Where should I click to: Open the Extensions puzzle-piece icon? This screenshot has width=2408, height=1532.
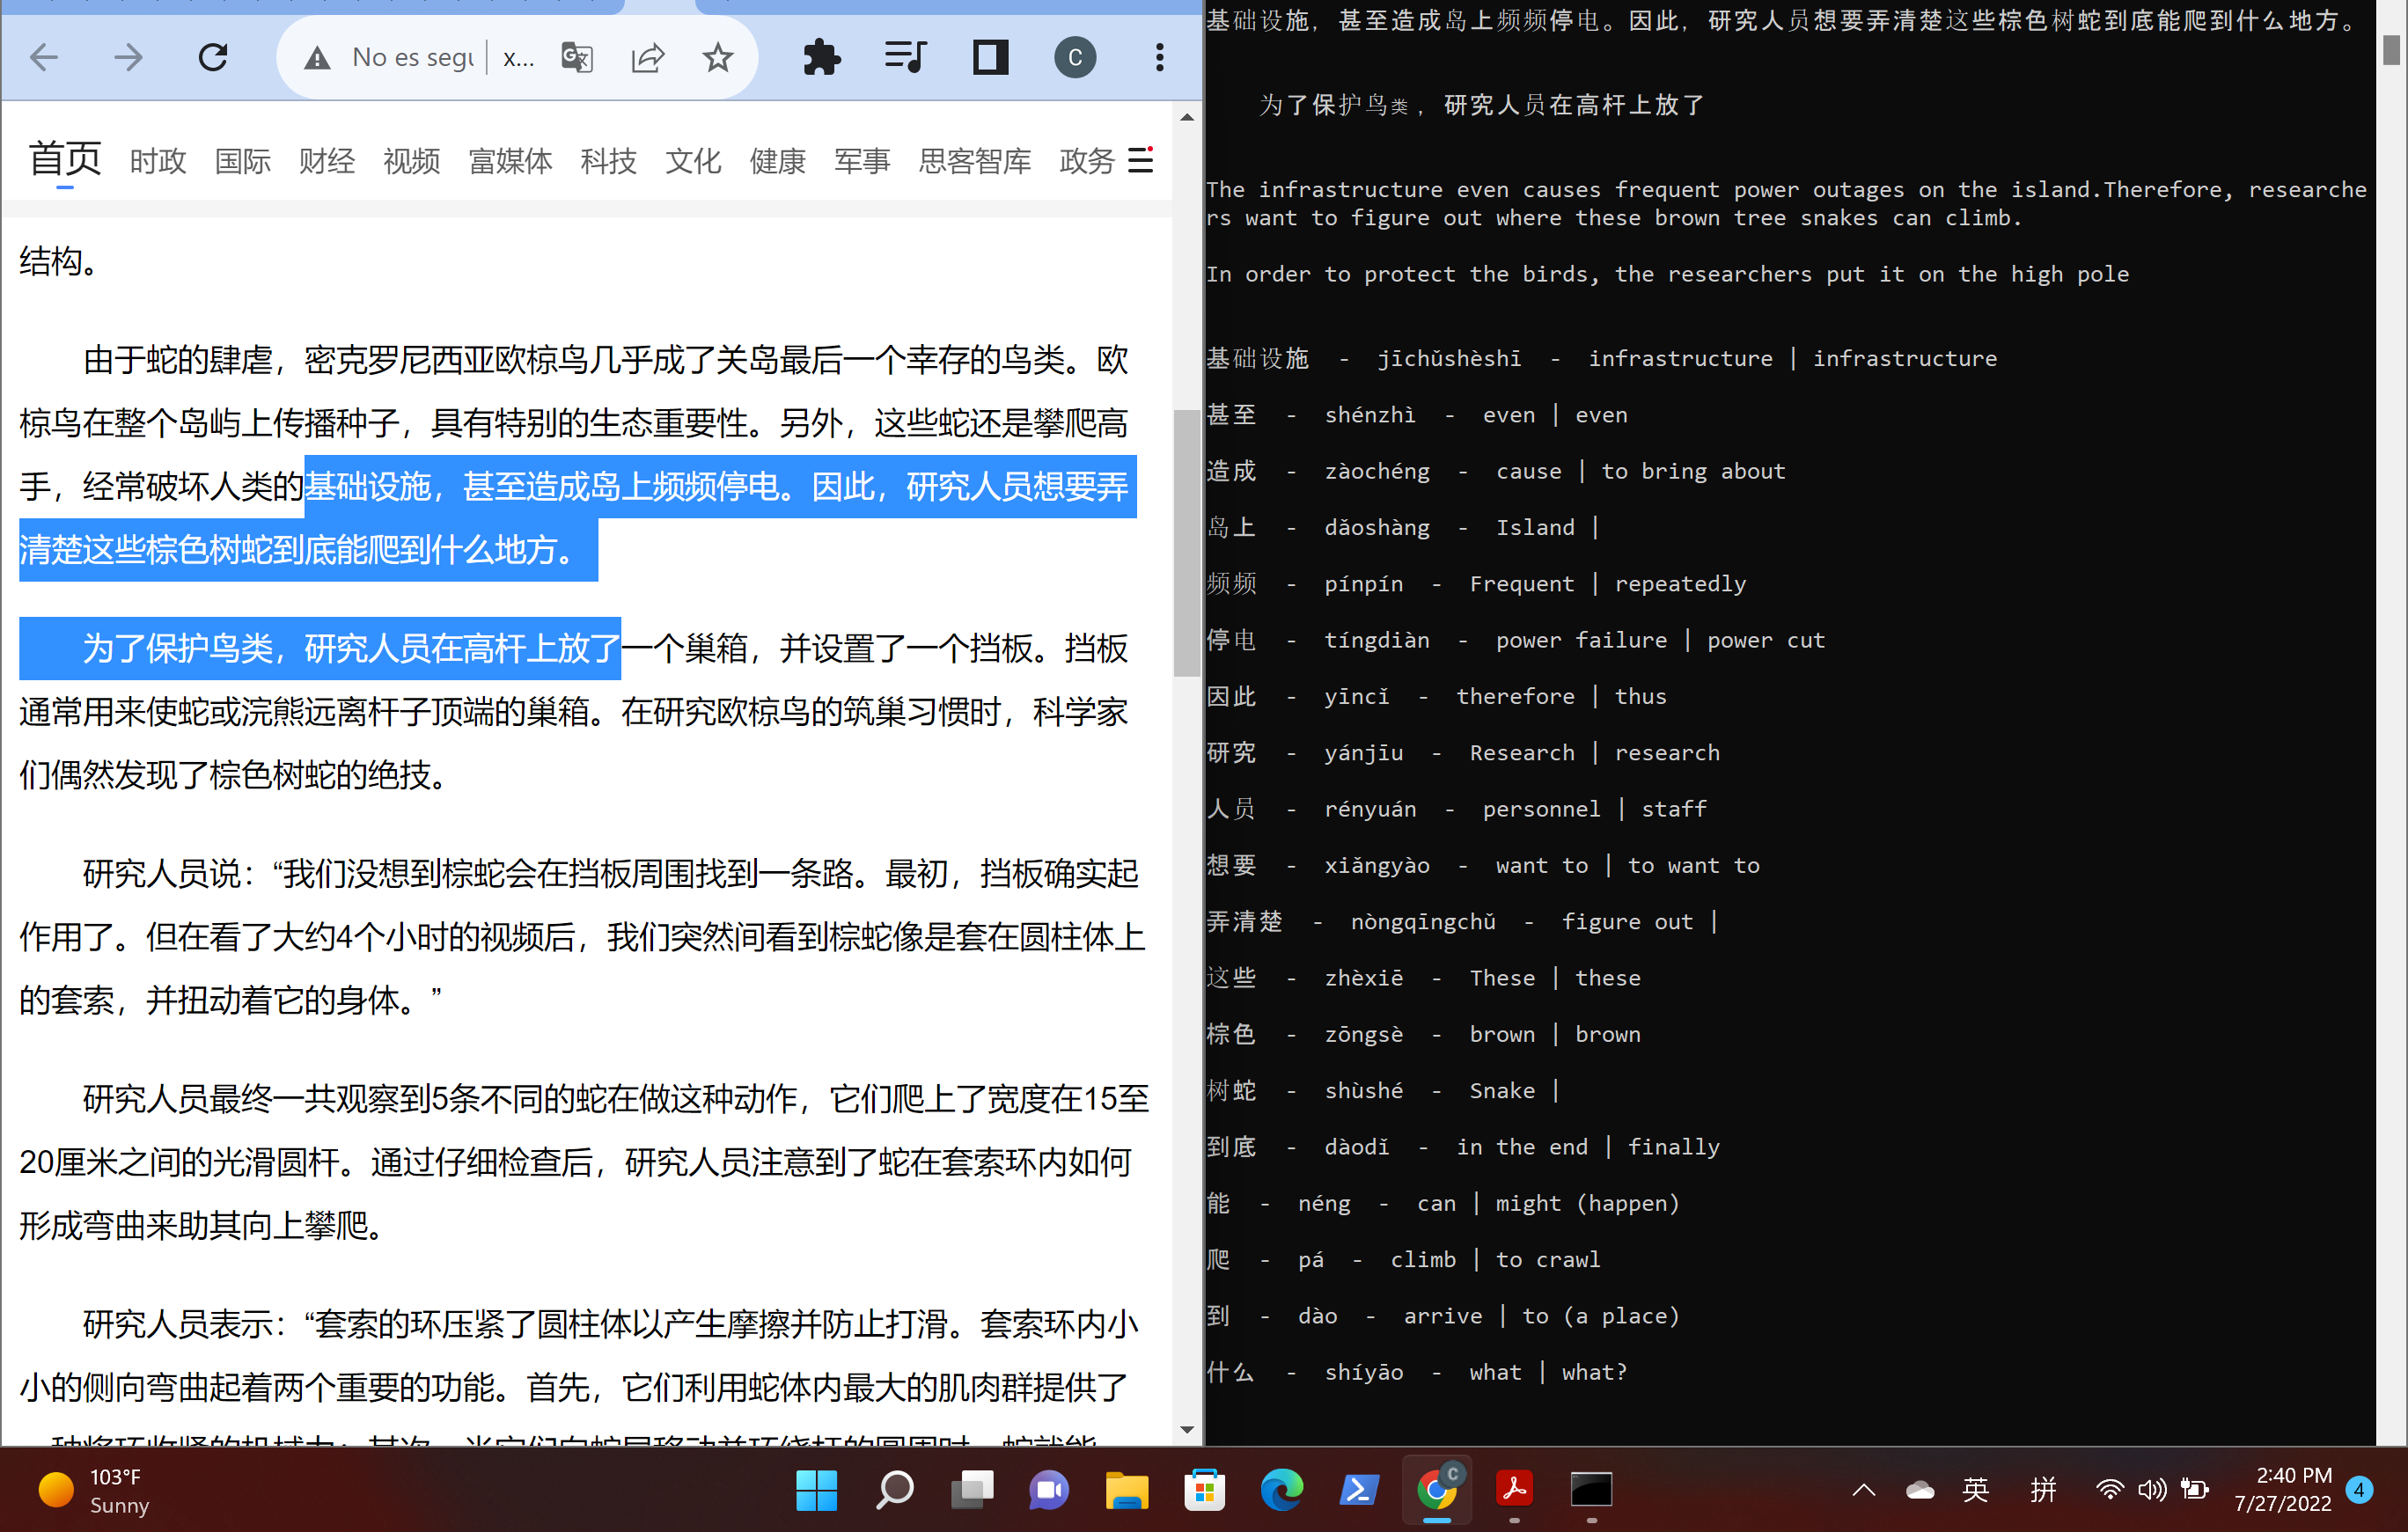pos(821,57)
